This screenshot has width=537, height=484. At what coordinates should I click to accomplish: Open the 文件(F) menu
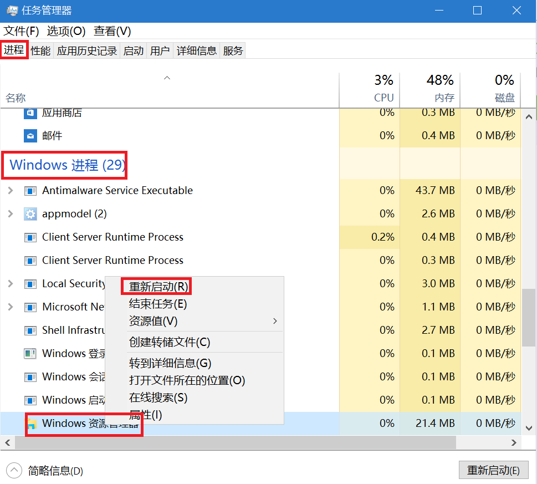21,31
